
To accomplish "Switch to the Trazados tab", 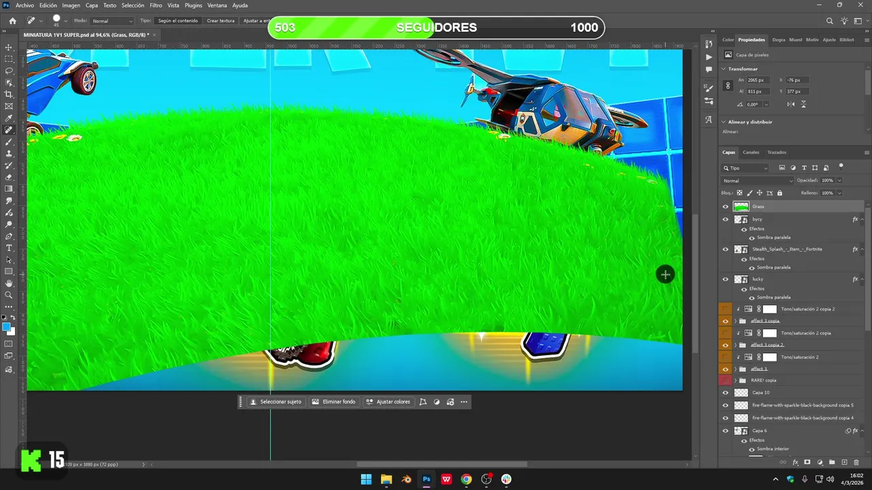I will coord(777,152).
